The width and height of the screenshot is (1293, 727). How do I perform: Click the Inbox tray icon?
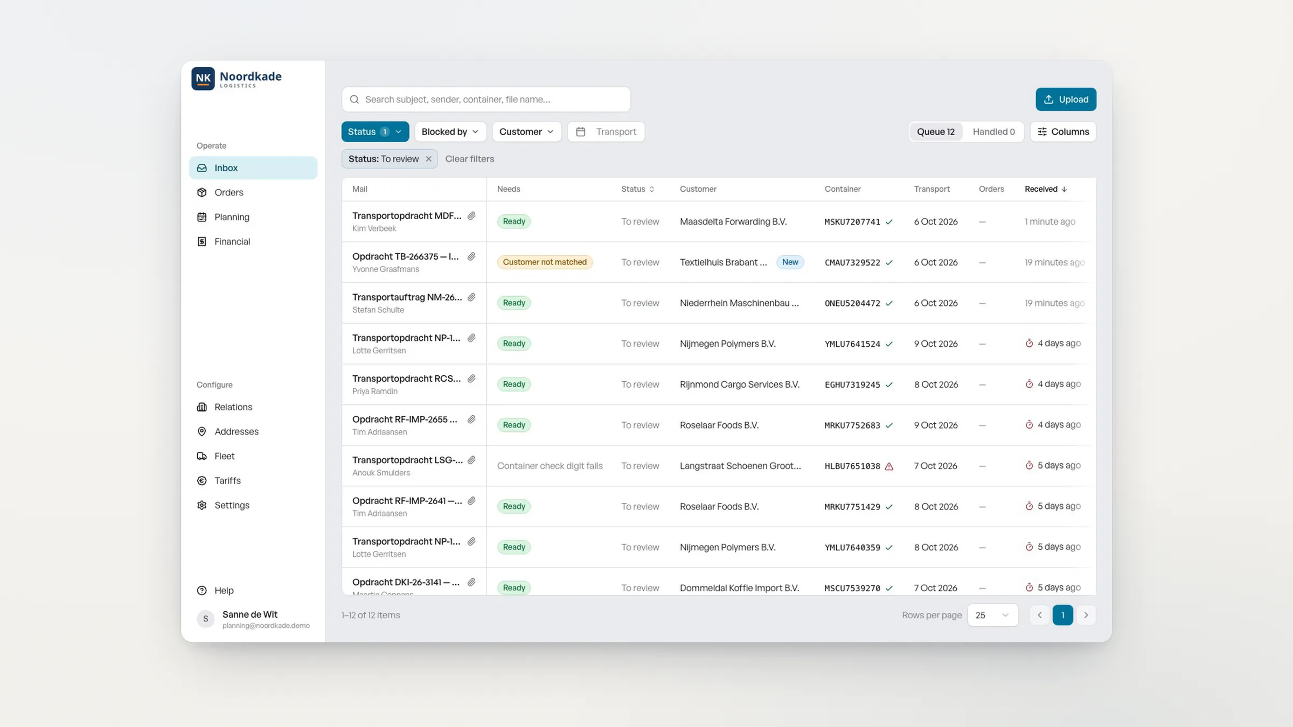[x=202, y=168]
